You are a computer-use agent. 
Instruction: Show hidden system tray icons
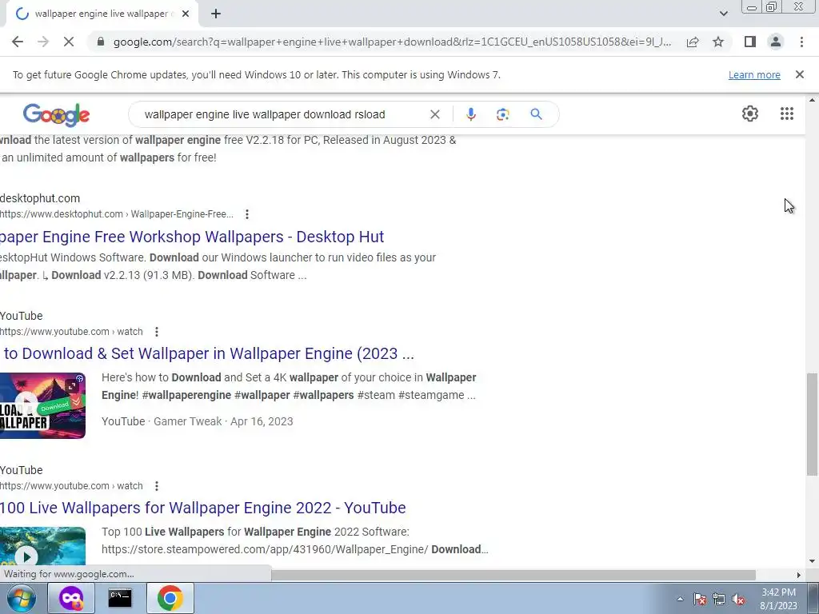[680, 600]
